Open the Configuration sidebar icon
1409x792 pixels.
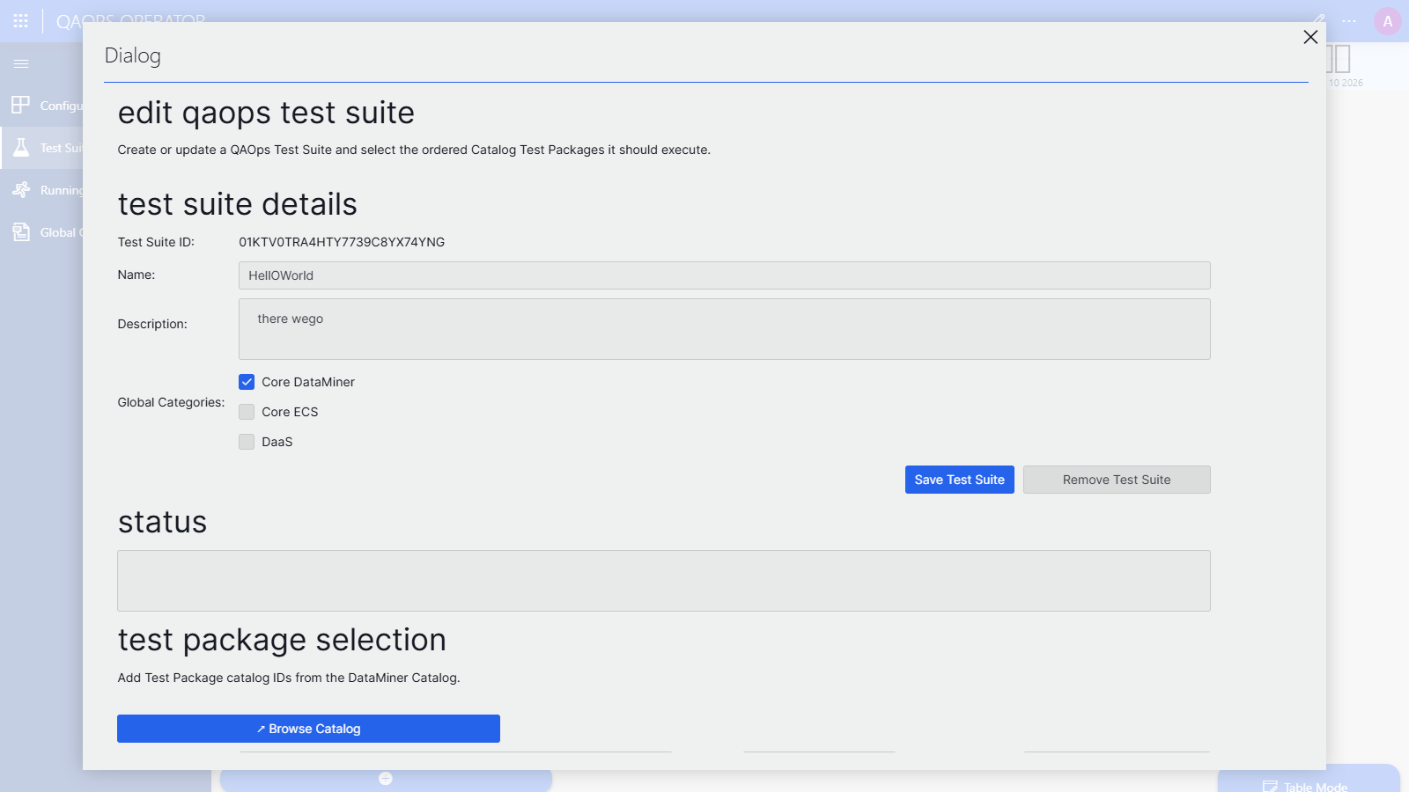pyautogui.click(x=21, y=105)
